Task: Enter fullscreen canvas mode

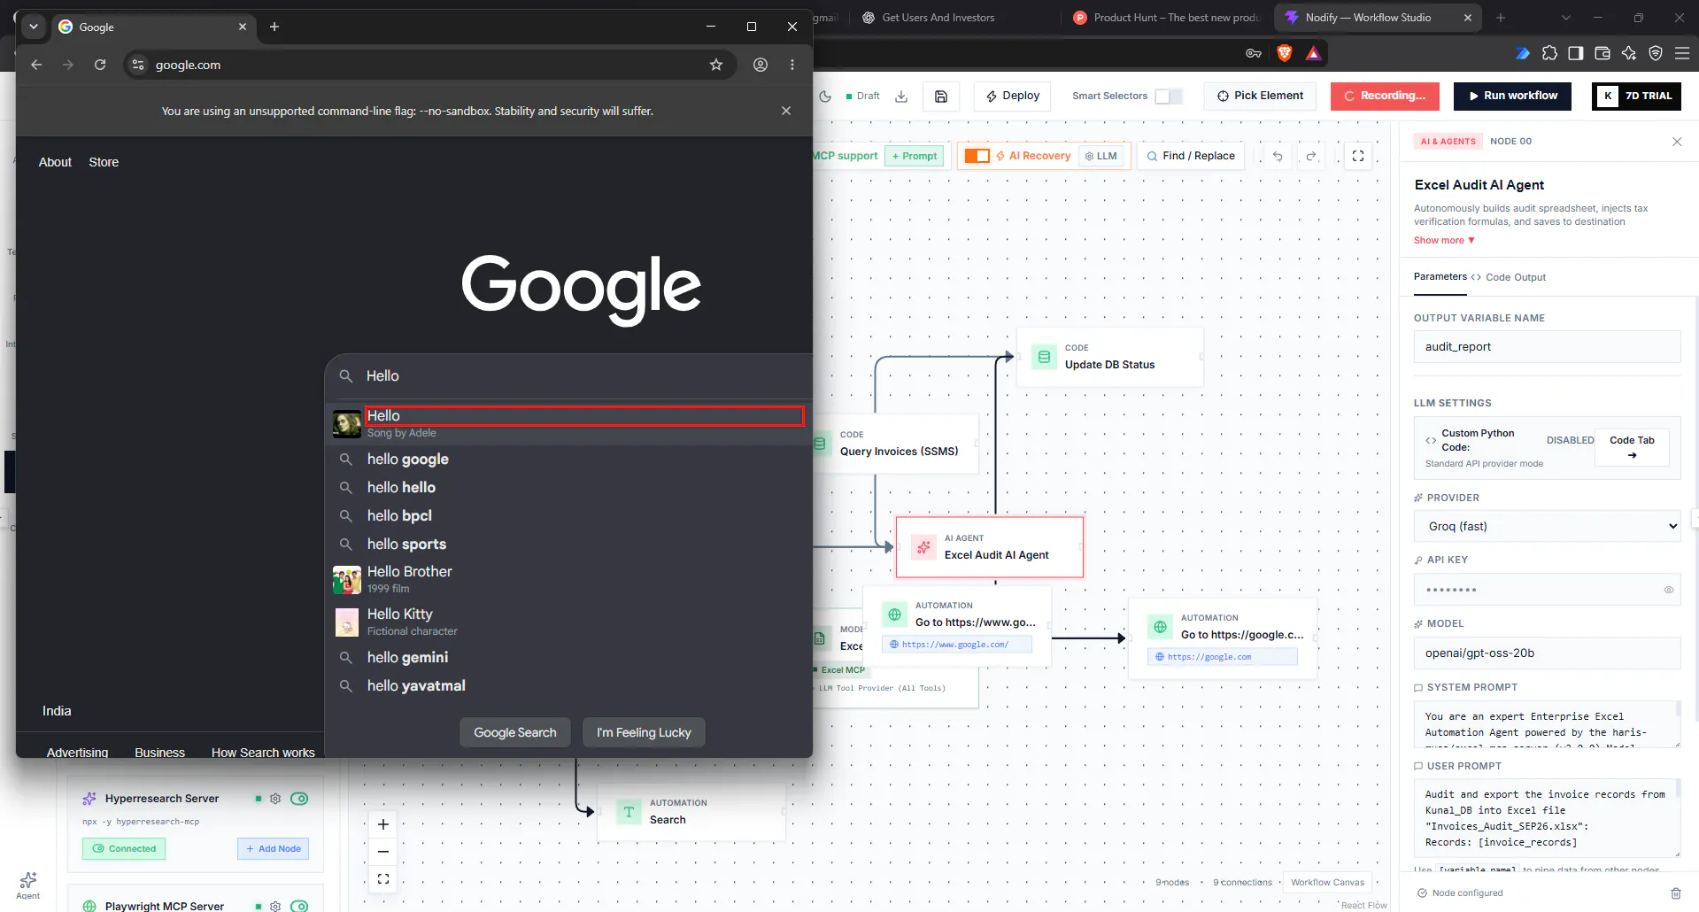Action: pyautogui.click(x=1358, y=156)
